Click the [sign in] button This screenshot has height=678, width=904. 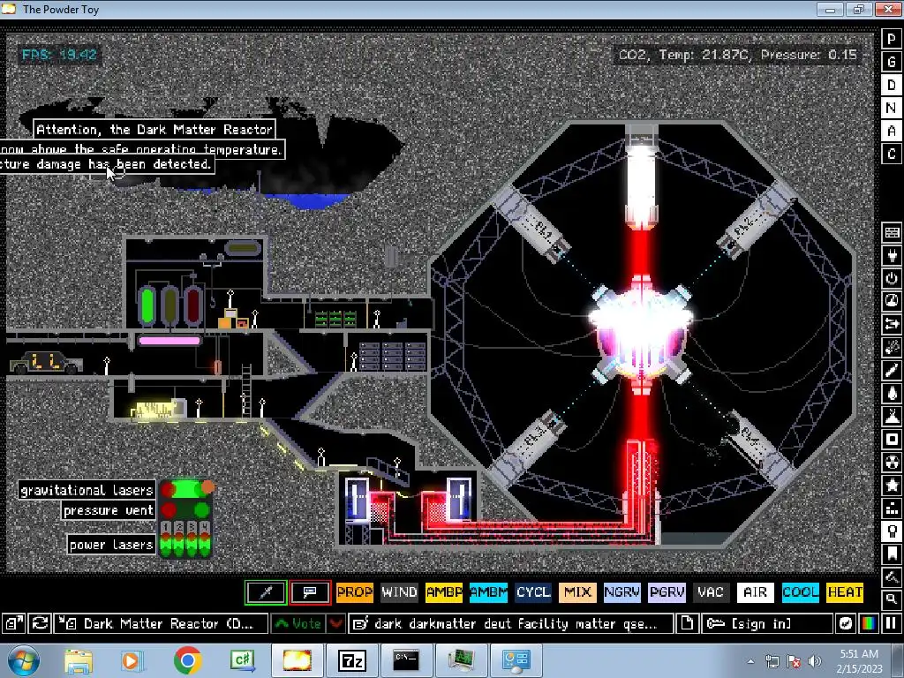[x=767, y=623]
